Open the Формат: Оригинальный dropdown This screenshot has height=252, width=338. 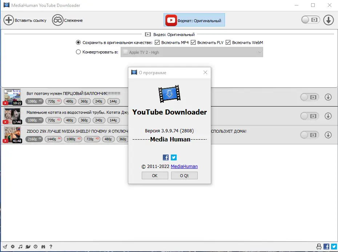coord(194,20)
